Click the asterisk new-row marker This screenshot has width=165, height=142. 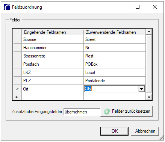point(17,97)
